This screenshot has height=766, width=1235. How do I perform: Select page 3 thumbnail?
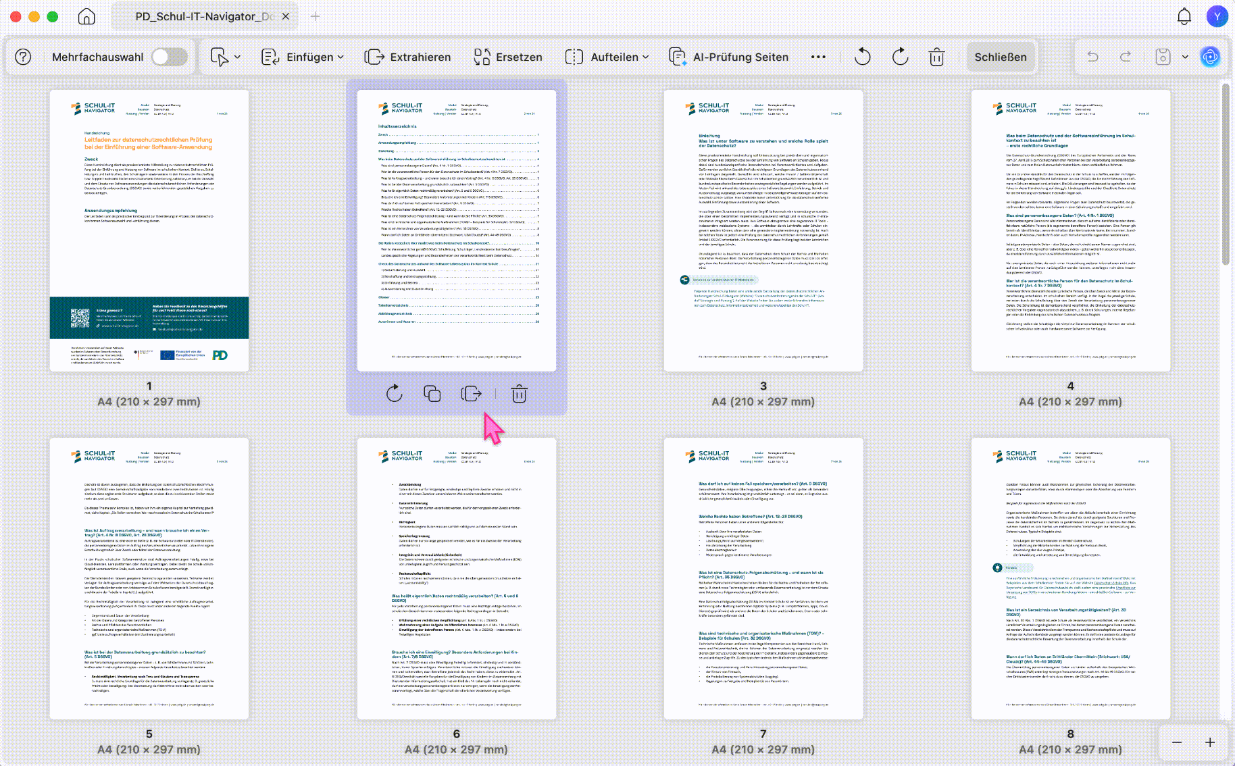click(x=763, y=230)
